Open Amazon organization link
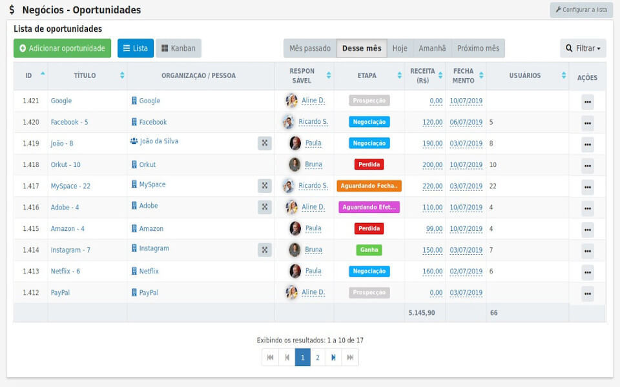The width and height of the screenshot is (620, 387). pyautogui.click(x=151, y=228)
